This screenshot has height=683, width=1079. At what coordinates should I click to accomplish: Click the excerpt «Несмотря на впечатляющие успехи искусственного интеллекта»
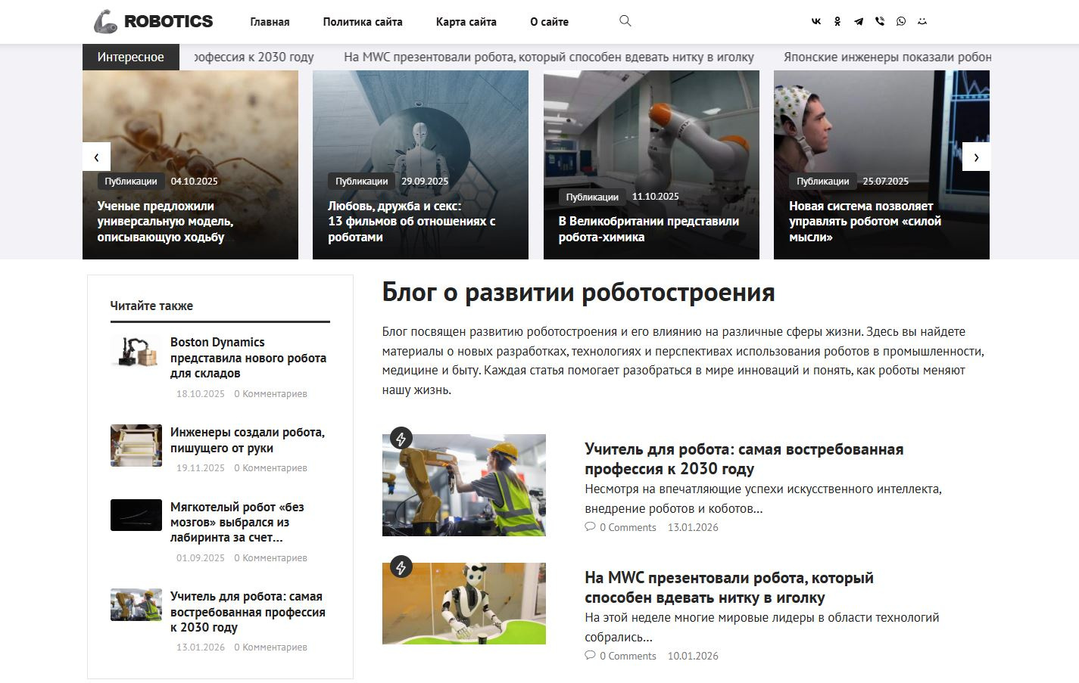point(763,498)
